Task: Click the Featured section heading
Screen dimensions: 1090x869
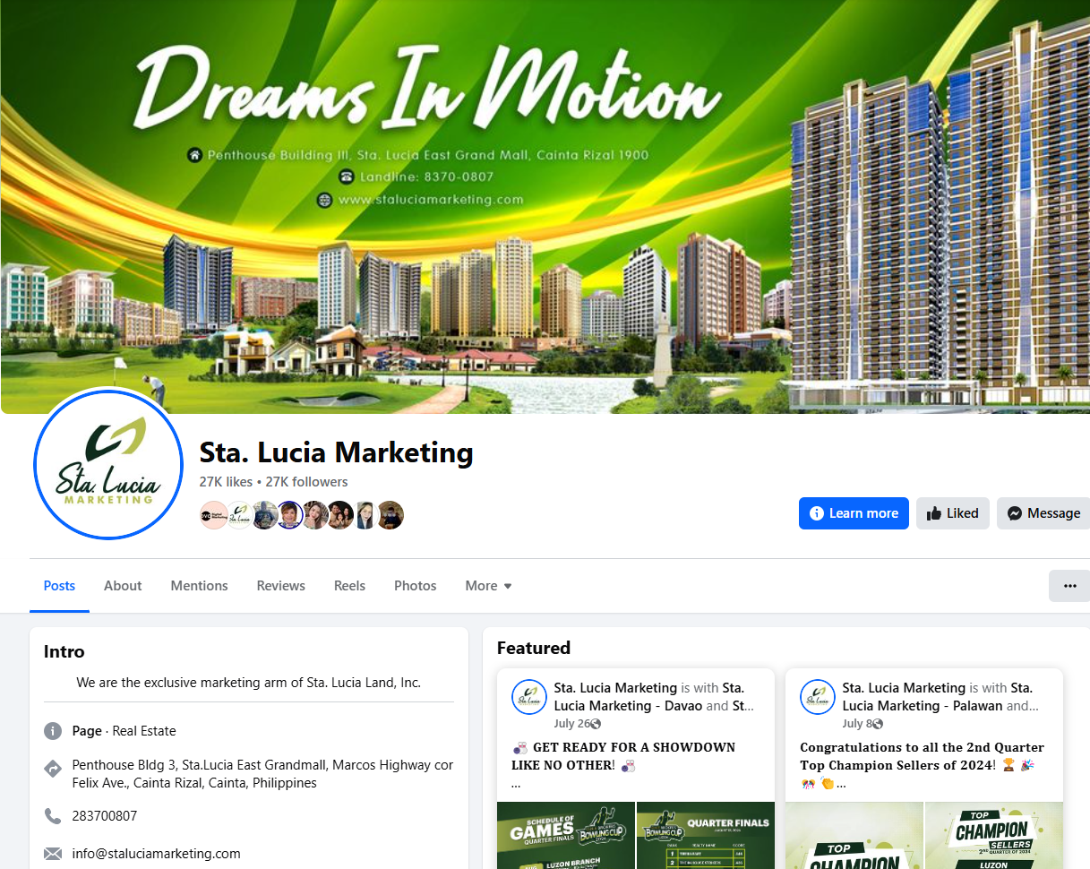Action: click(x=534, y=648)
